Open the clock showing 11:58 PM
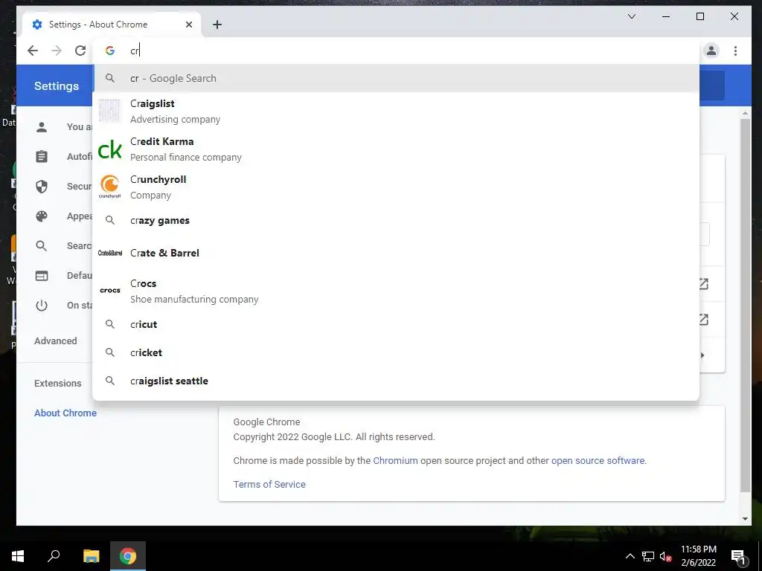Viewport: 762px width, 571px height. tap(698, 556)
